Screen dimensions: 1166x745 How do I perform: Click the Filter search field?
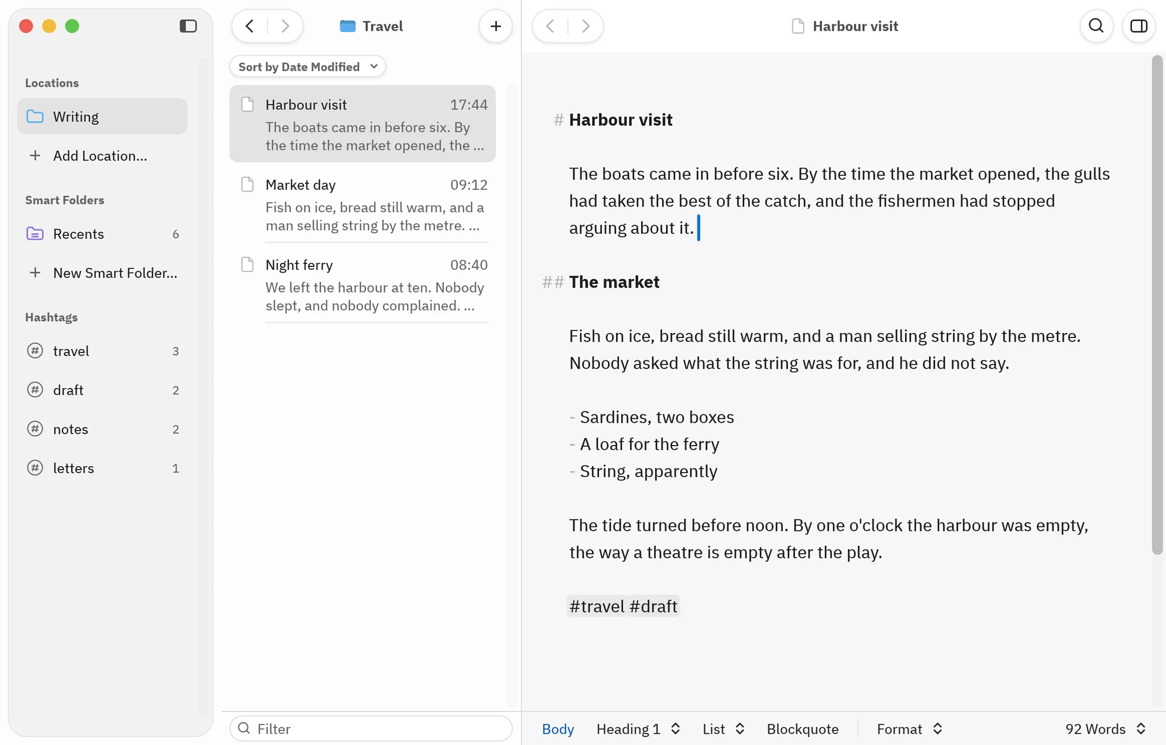tap(371, 728)
